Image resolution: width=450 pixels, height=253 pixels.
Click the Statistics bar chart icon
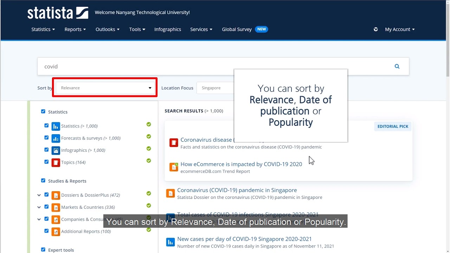point(56,126)
